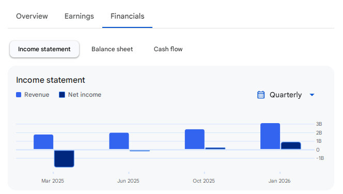Select the Mar 2025 revenue bar

click(43, 142)
